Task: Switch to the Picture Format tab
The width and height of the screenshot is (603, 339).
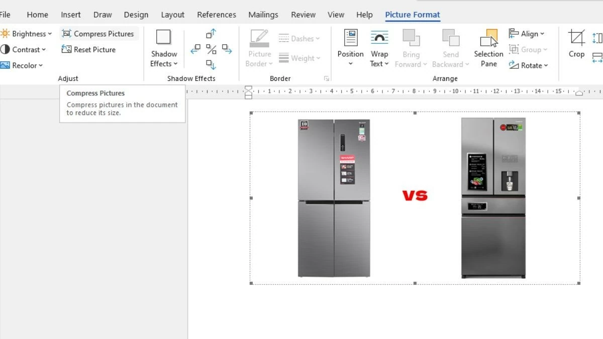Action: coord(412,15)
